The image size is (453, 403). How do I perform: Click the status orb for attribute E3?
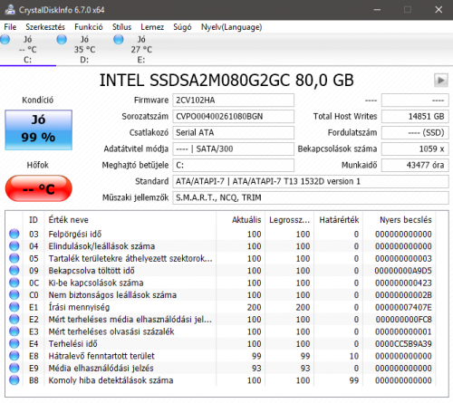tap(14, 331)
